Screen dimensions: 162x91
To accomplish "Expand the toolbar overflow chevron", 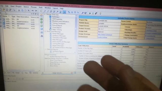I will click(x=41, y=11).
